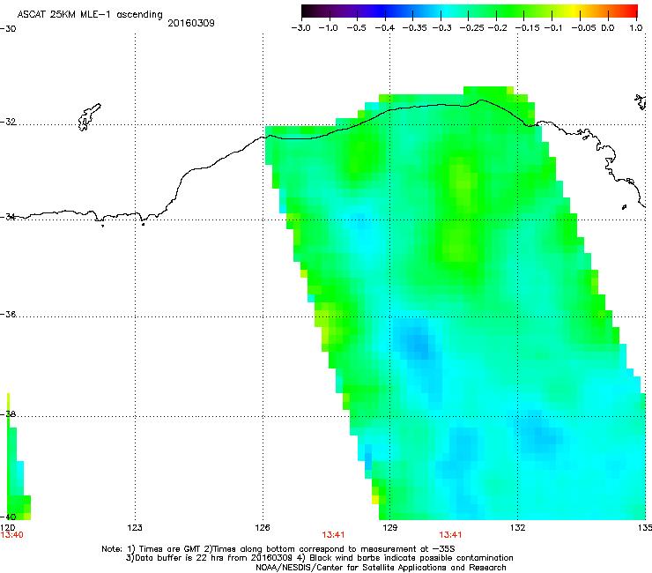Click the dark blue patch below the -36 gridline
The height and width of the screenshot is (573, 652).
point(417,342)
